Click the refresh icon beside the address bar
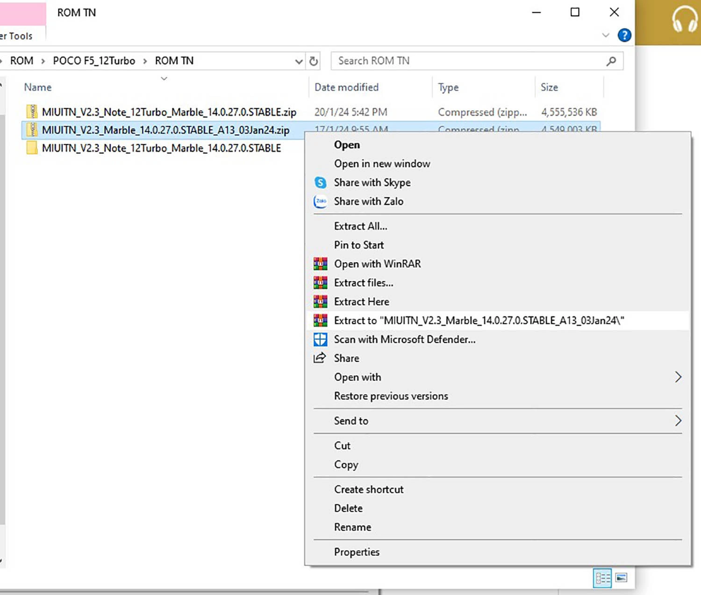 pyautogui.click(x=314, y=61)
